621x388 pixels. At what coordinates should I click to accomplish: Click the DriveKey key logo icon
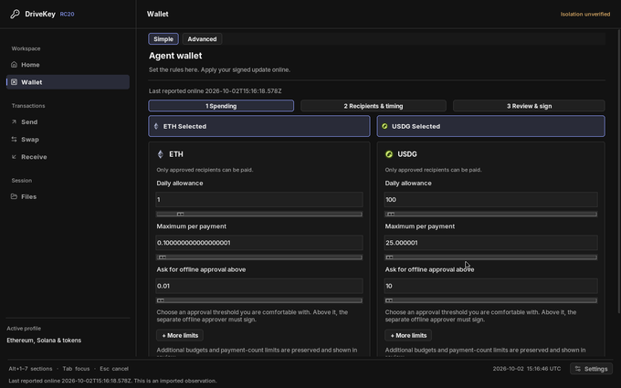[x=15, y=15]
